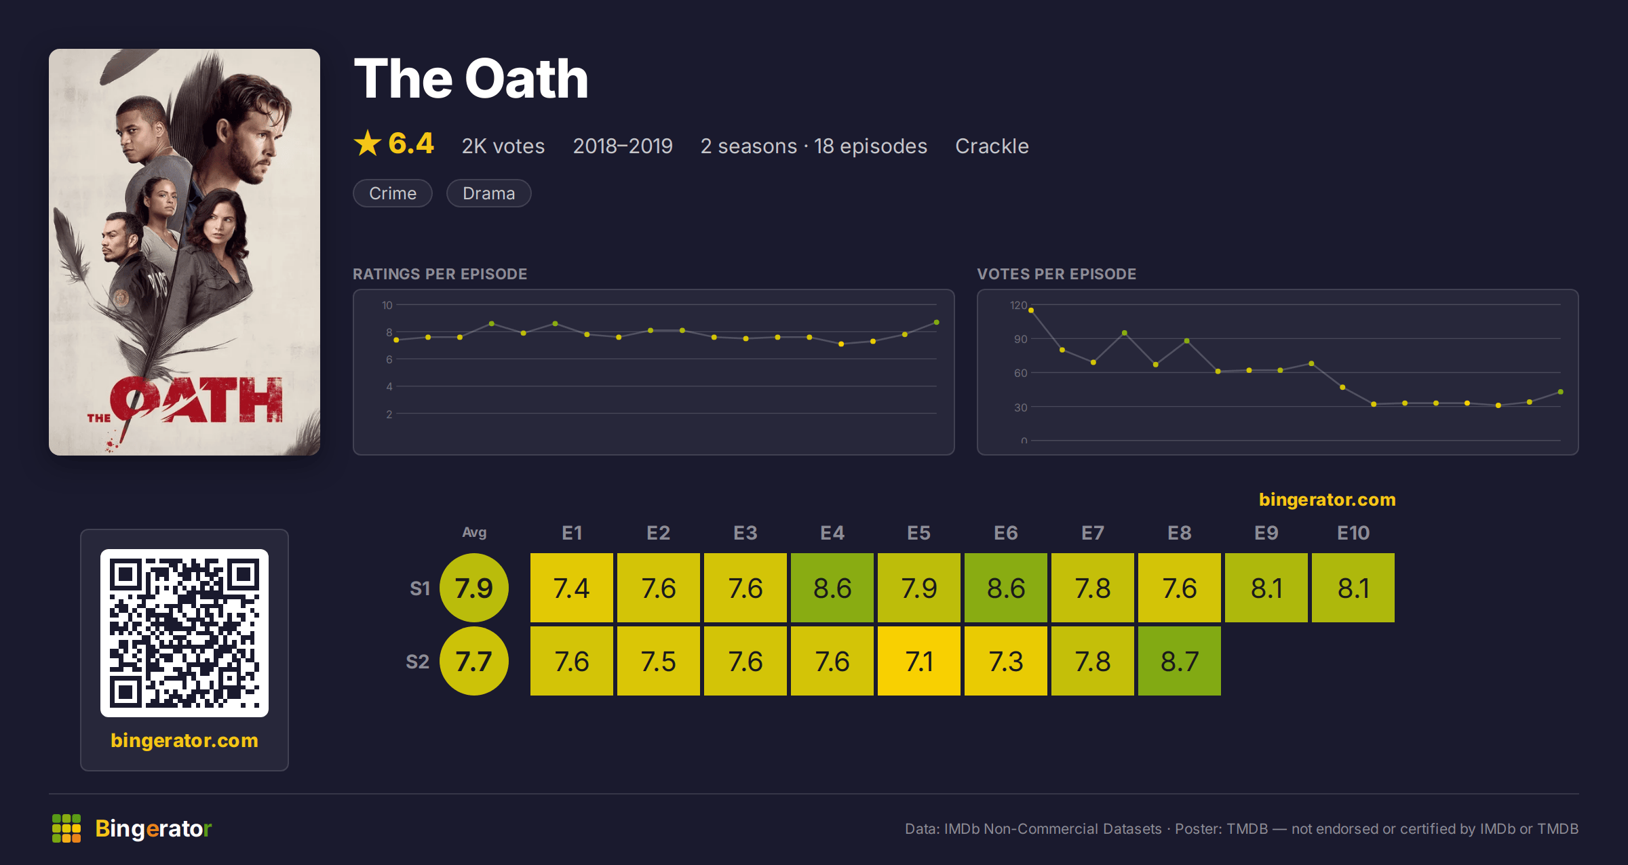The width and height of the screenshot is (1628, 865).
Task: Click the S1 E10 rating tile 8.1
Action: coord(1353,588)
